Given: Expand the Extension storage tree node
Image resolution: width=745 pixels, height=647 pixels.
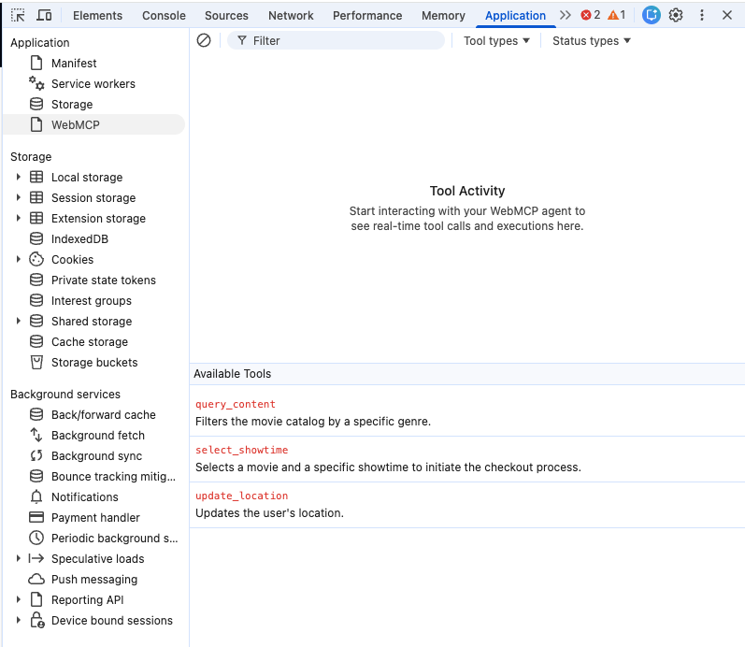Looking at the screenshot, I should click(x=18, y=218).
